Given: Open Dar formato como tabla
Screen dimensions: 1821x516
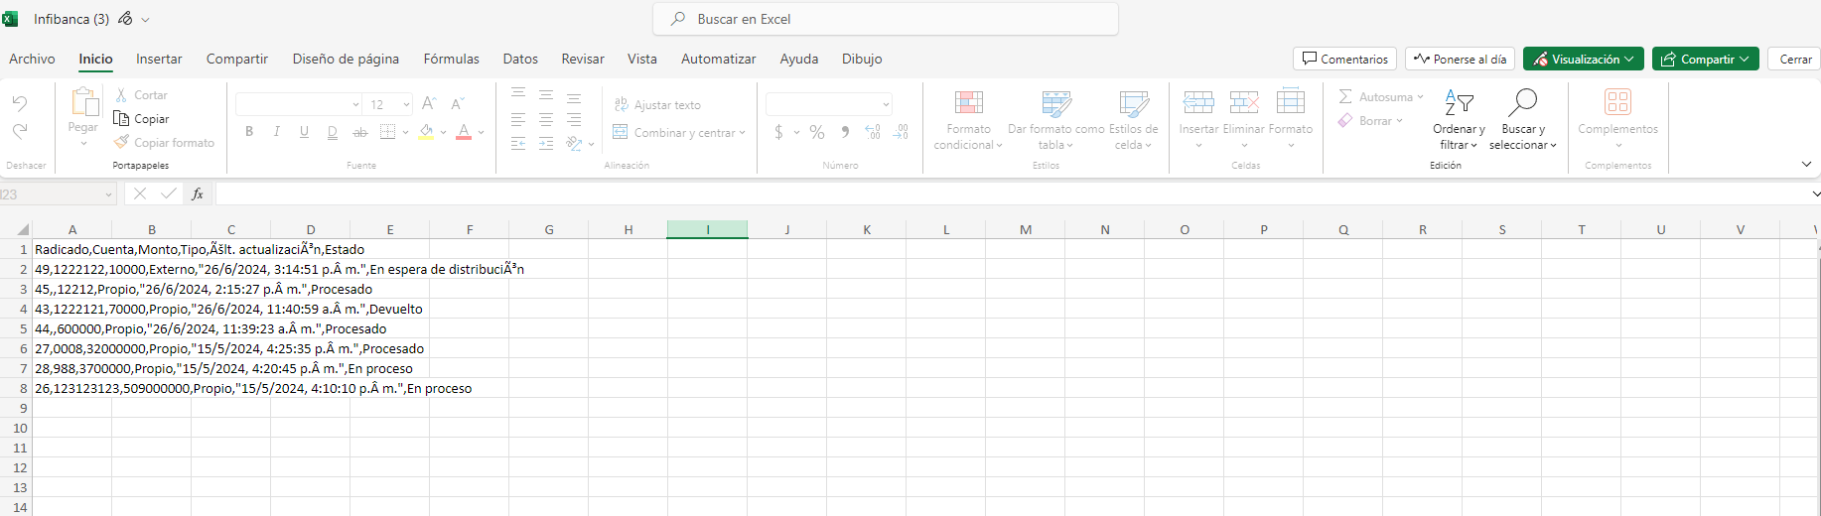Looking at the screenshot, I should (x=1056, y=120).
